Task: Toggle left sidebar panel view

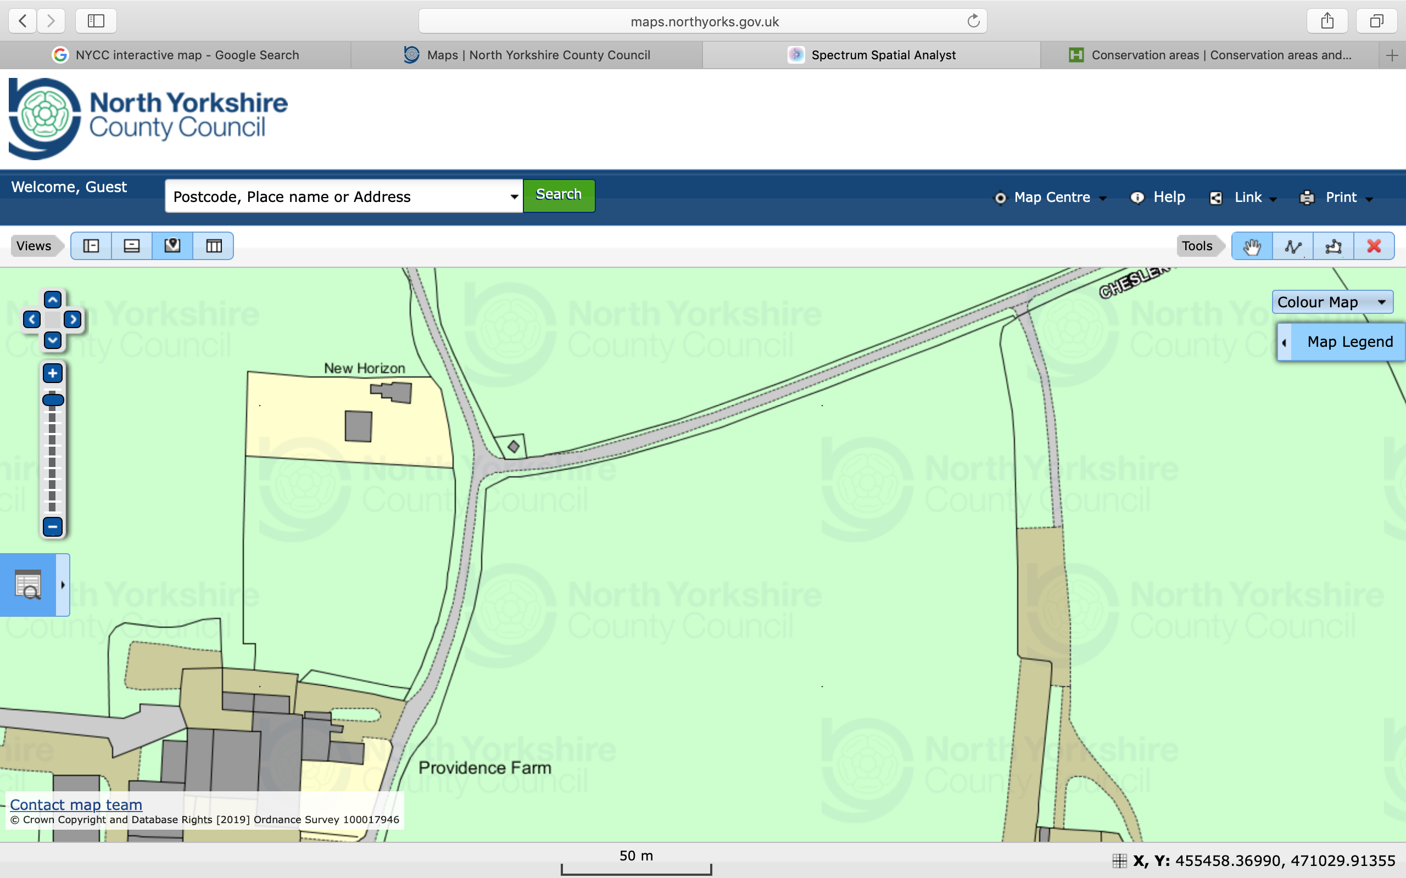Action: pyautogui.click(x=91, y=246)
